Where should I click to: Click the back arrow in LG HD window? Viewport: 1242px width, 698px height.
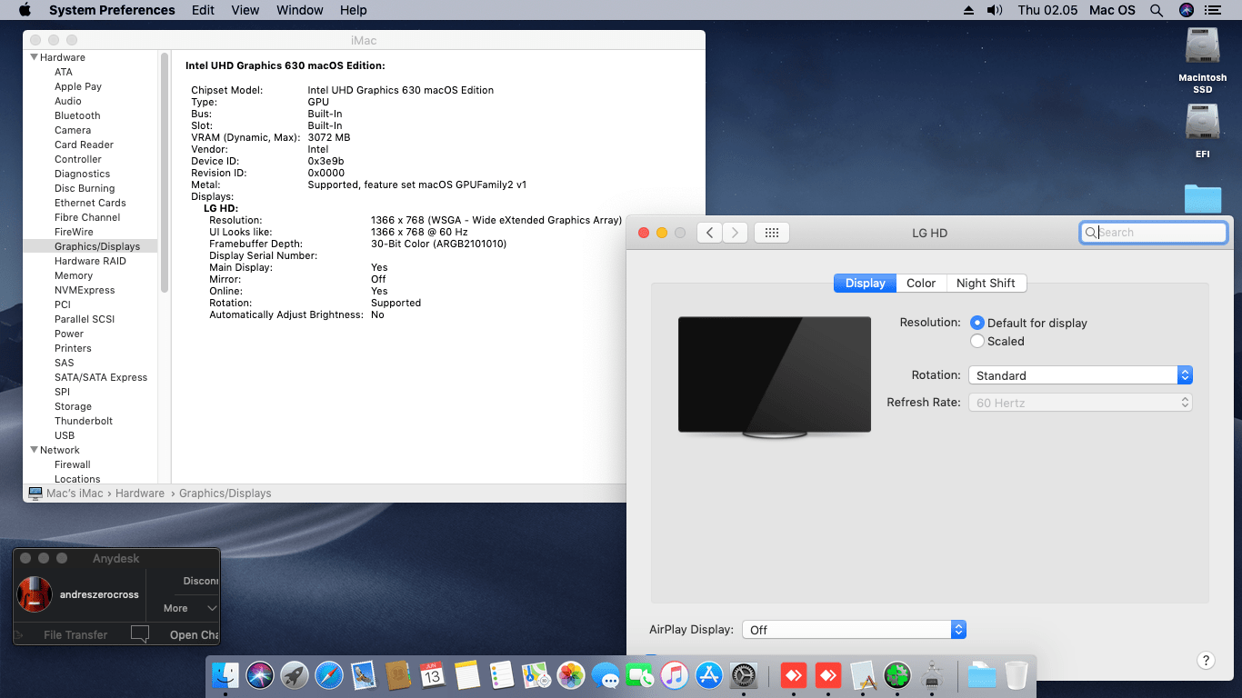pos(710,233)
